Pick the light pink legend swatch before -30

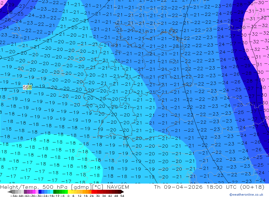[37, 192]
